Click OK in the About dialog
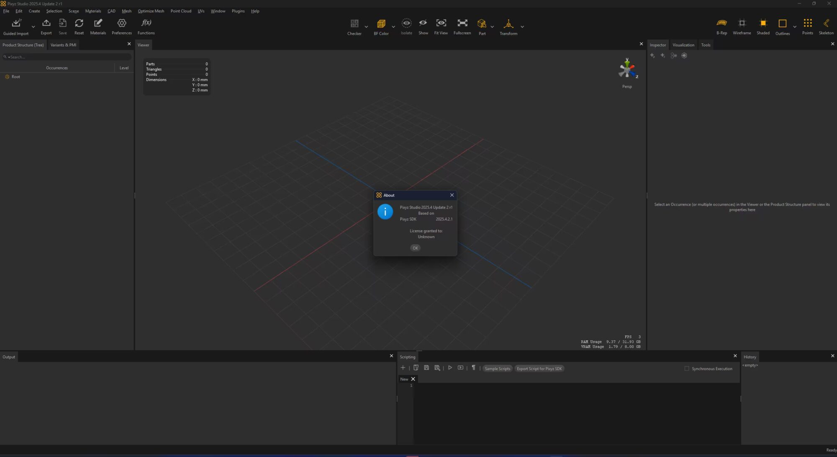Image resolution: width=837 pixels, height=457 pixels. point(415,248)
